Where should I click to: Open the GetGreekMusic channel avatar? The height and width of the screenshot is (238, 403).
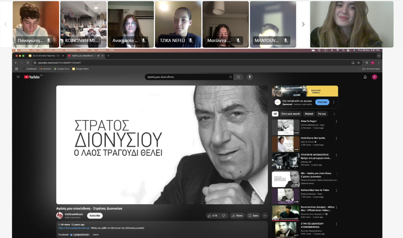tap(59, 216)
